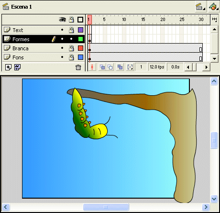Click frame 10 on timeline ruler
This screenshot has width=220, height=213.
[x=124, y=20]
